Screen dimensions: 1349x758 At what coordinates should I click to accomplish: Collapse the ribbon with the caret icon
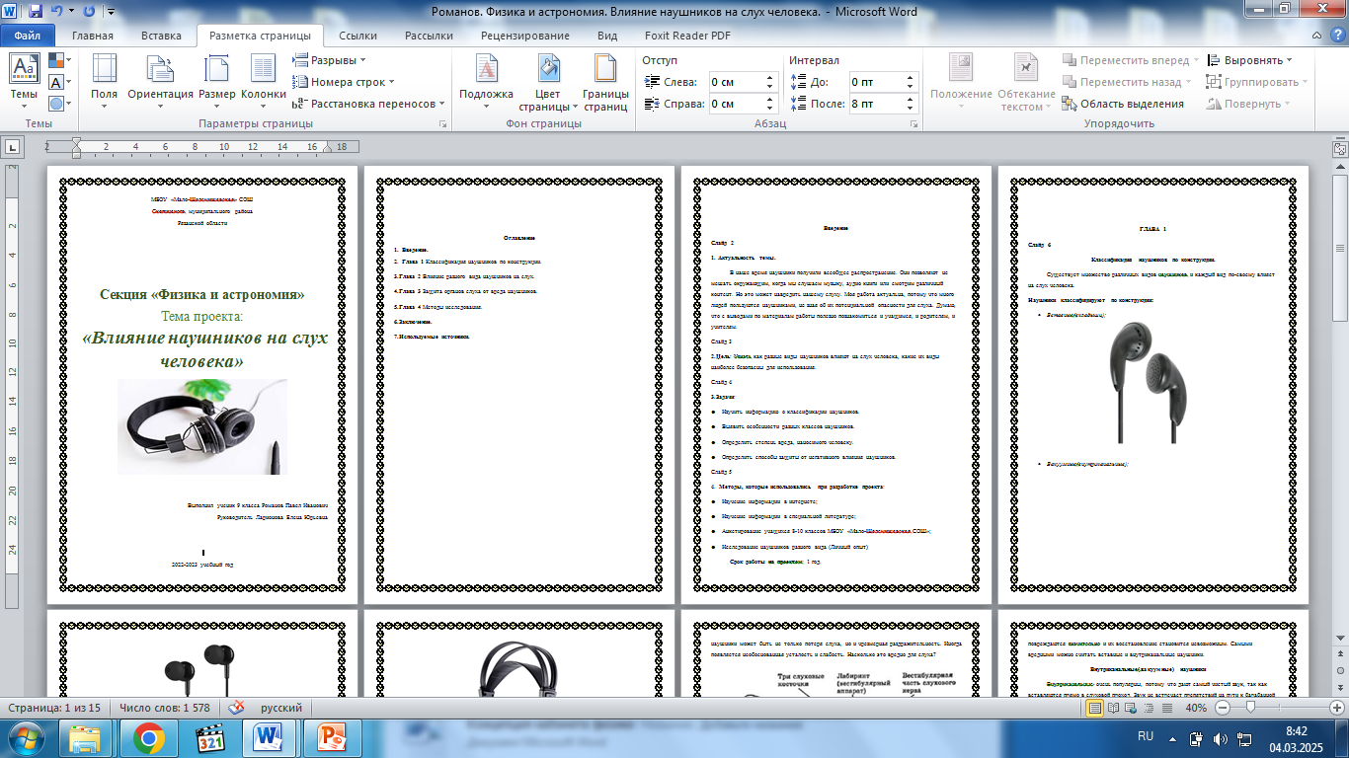(1317, 36)
